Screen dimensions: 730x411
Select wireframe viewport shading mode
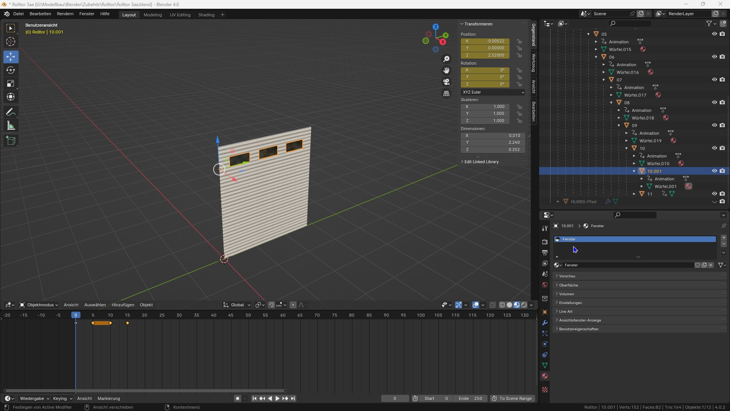502,305
